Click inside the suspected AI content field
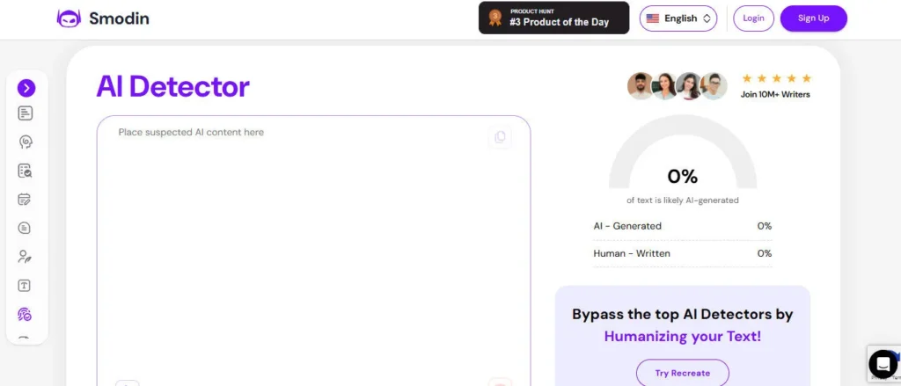Image resolution: width=901 pixels, height=386 pixels. (312, 246)
